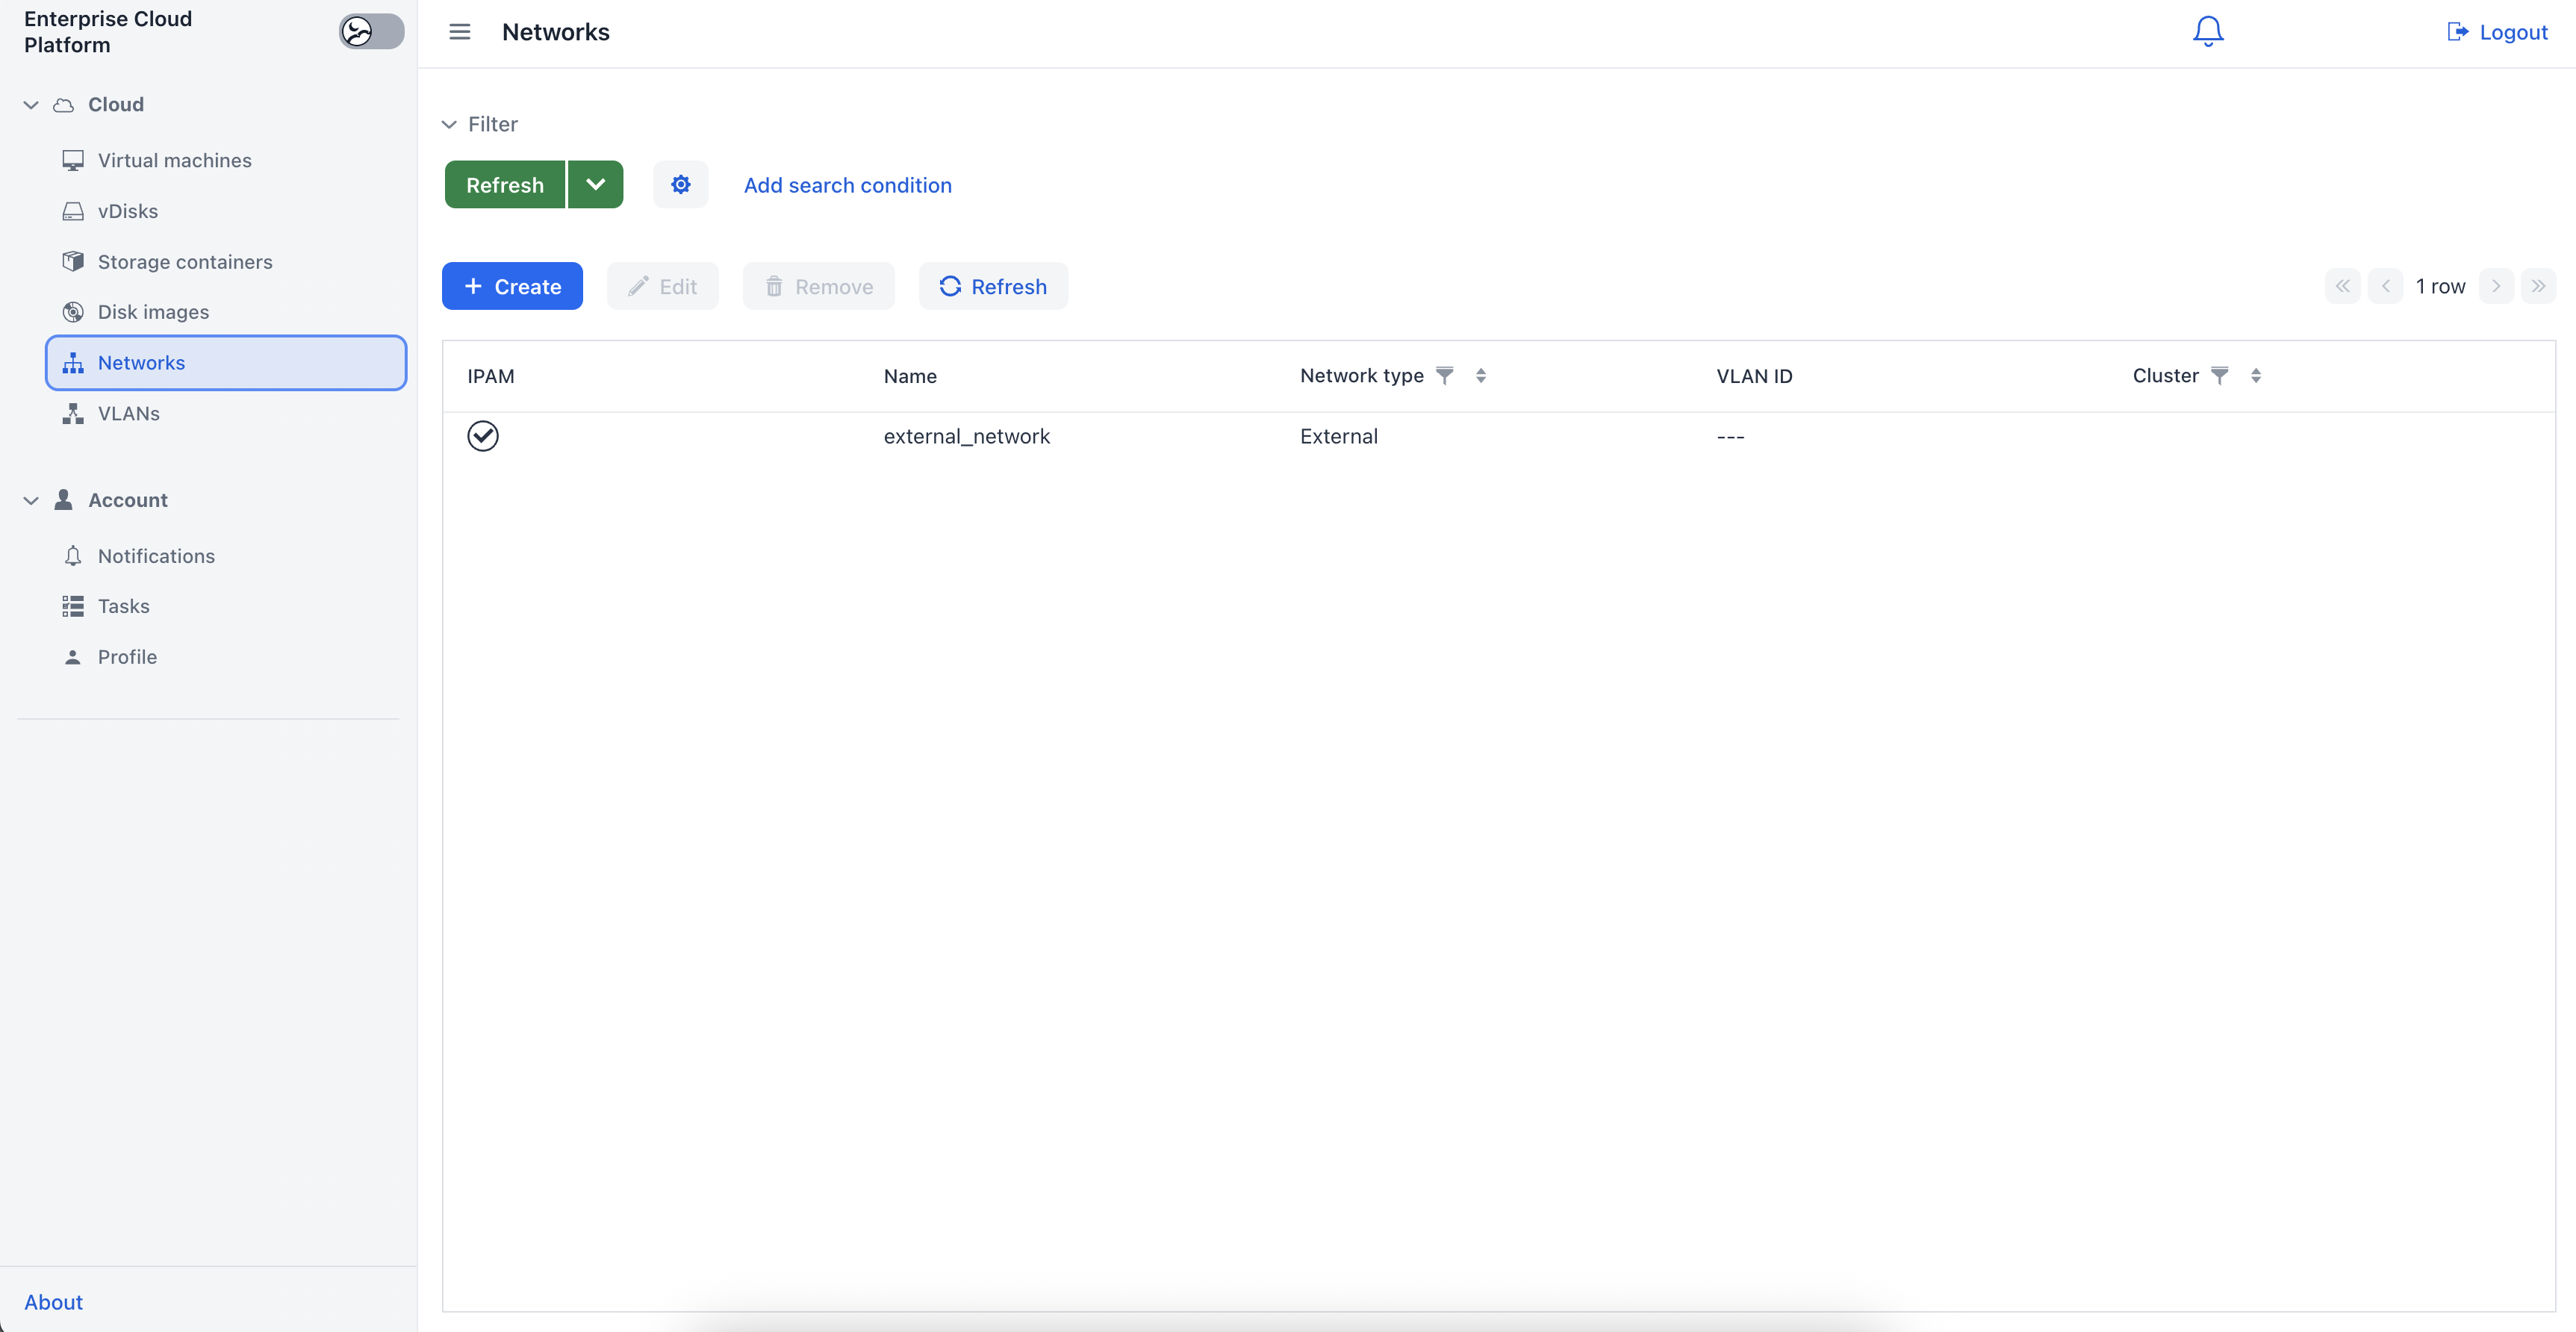The width and height of the screenshot is (2576, 1332).
Task: Select the VLANs sidebar icon
Action: (x=74, y=413)
